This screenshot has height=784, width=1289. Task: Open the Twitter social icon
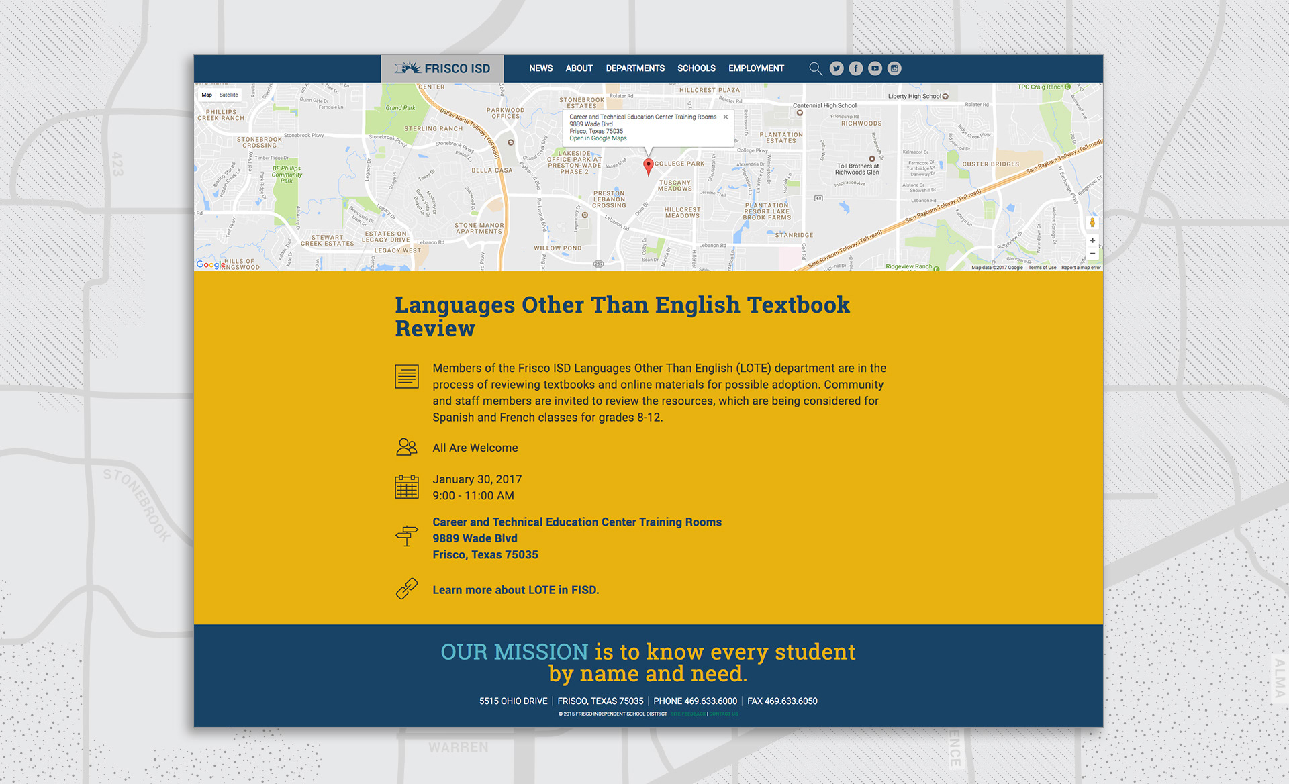pyautogui.click(x=837, y=68)
